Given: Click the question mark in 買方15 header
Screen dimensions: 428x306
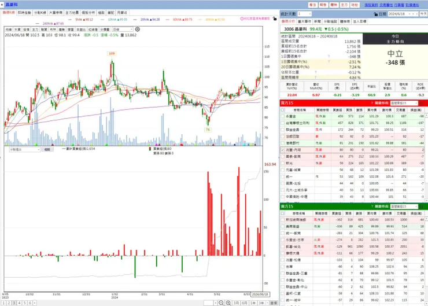Looking at the screenshot, I should click(x=372, y=103).
